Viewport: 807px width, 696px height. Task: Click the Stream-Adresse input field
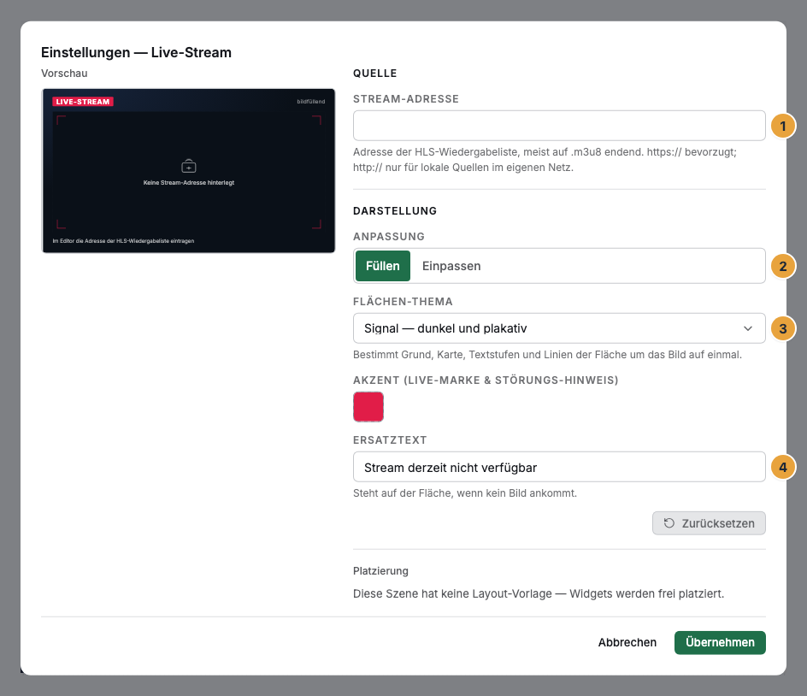coord(559,126)
